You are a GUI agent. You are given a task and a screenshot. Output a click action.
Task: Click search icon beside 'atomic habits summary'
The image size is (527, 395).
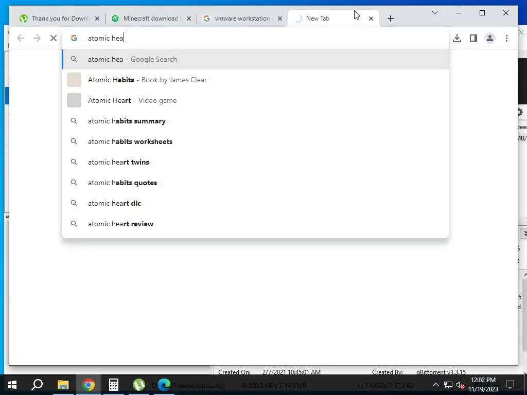(x=74, y=121)
